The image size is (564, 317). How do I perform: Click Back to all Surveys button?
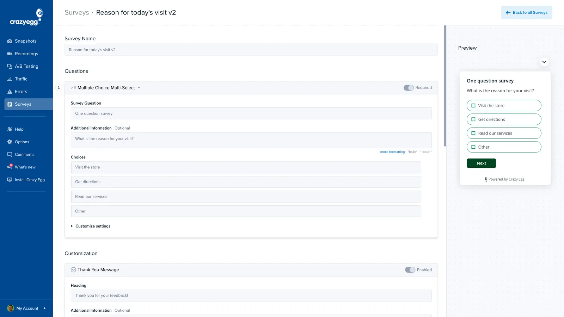[527, 12]
